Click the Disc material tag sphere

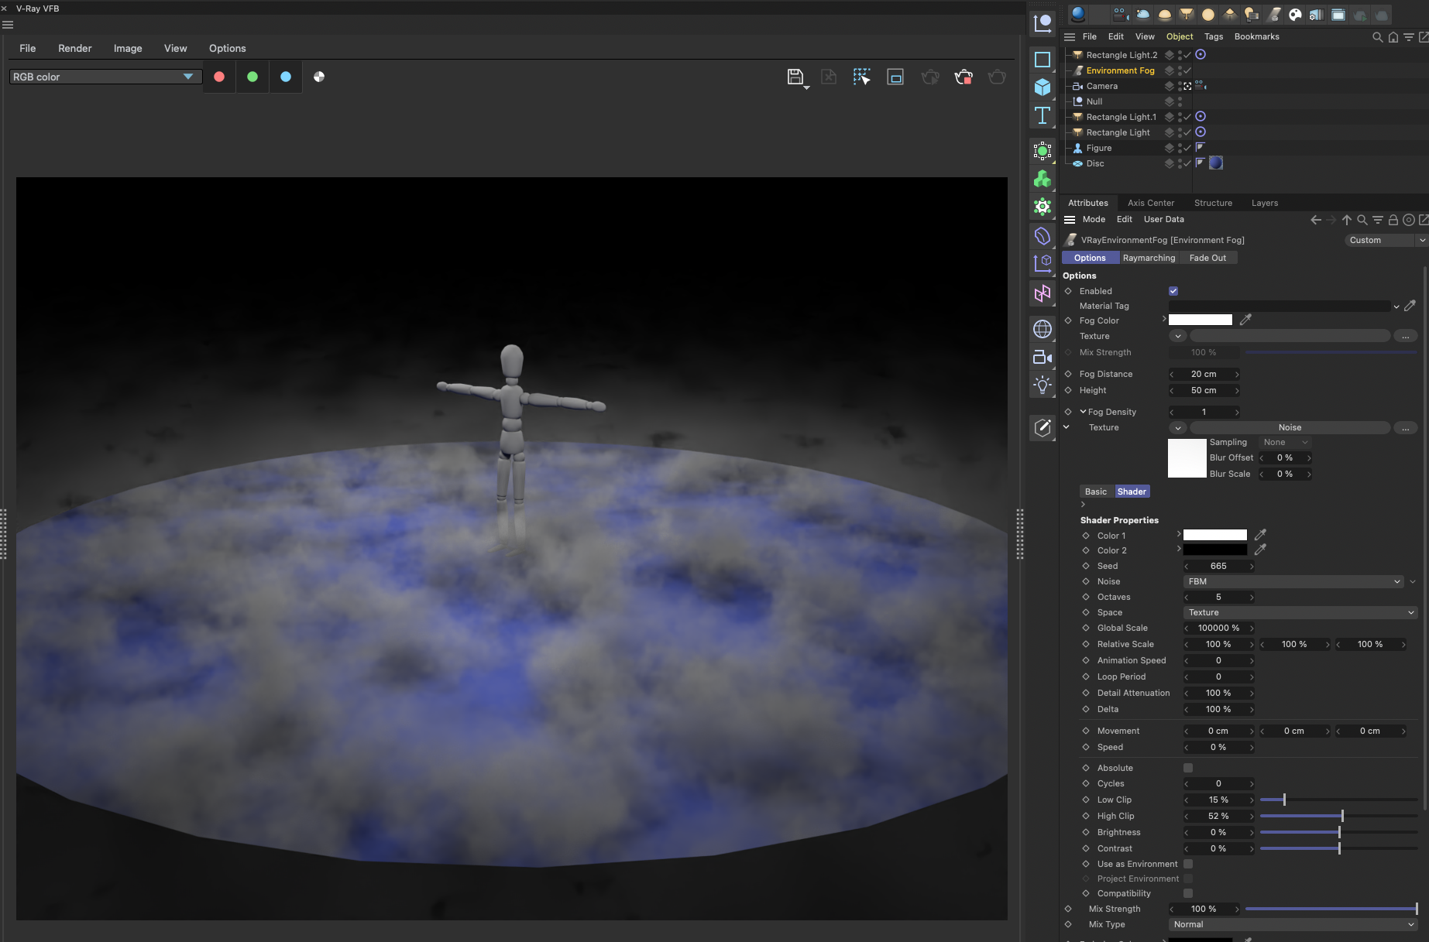pos(1216,163)
